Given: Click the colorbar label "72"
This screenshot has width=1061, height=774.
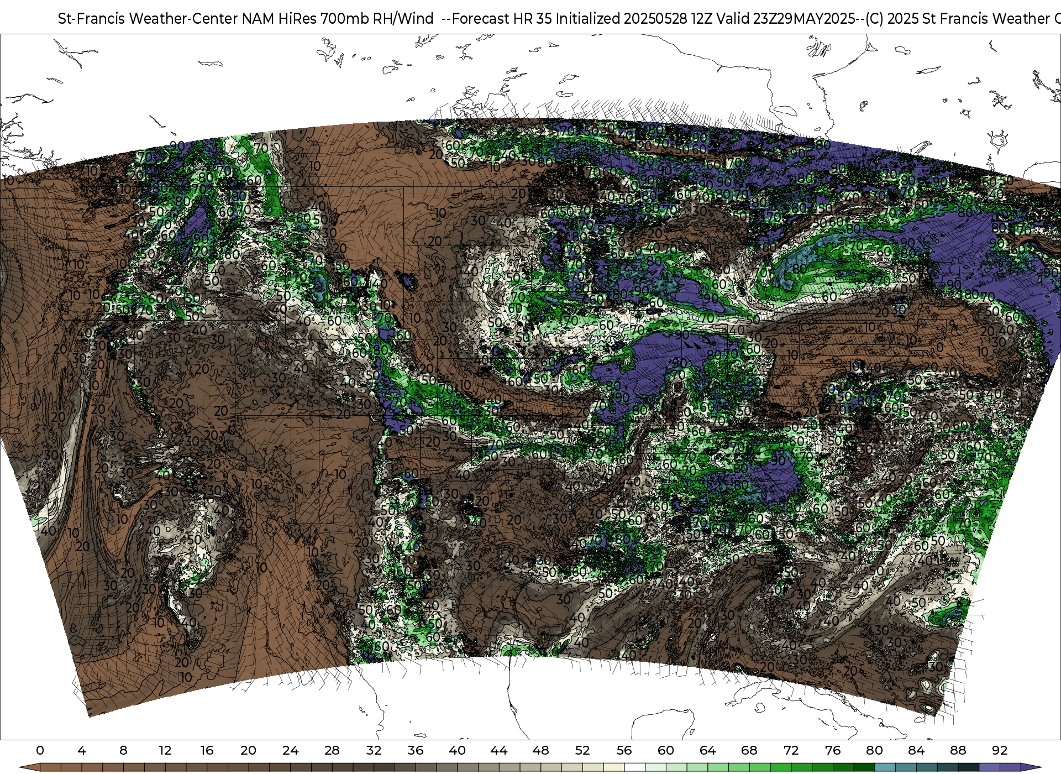Looking at the screenshot, I should pyautogui.click(x=791, y=750).
